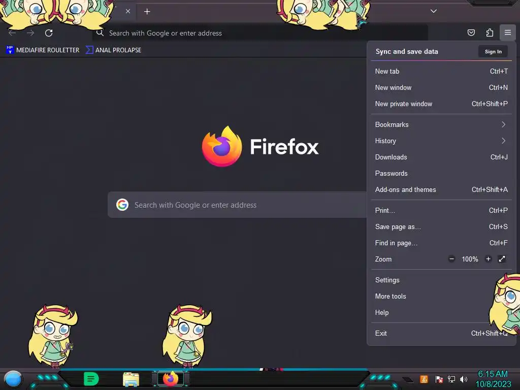520x390 pixels.
Task: Toggle full screen arrow icon
Action: (x=502, y=259)
